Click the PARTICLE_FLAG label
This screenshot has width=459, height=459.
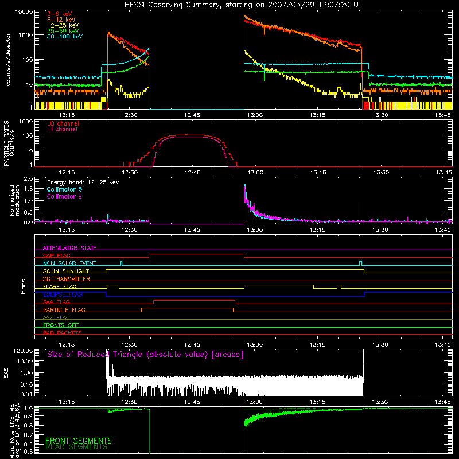(x=64, y=309)
